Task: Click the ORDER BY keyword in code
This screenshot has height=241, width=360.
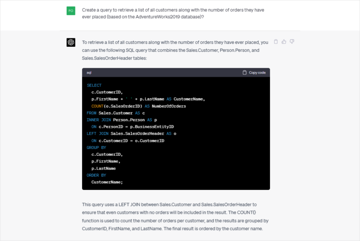Action: [97, 175]
